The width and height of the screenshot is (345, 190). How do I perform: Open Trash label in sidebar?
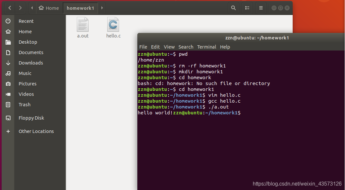click(x=25, y=105)
